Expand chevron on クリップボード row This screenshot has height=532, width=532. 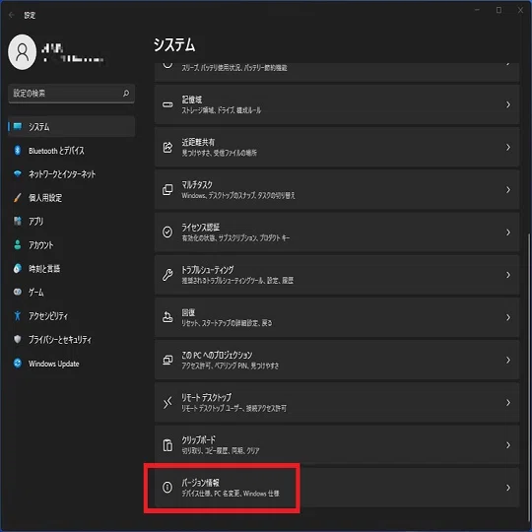tap(508, 445)
